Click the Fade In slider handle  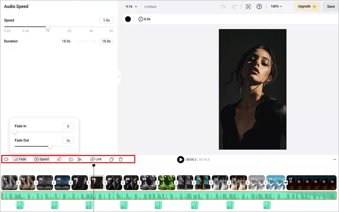click(15, 132)
